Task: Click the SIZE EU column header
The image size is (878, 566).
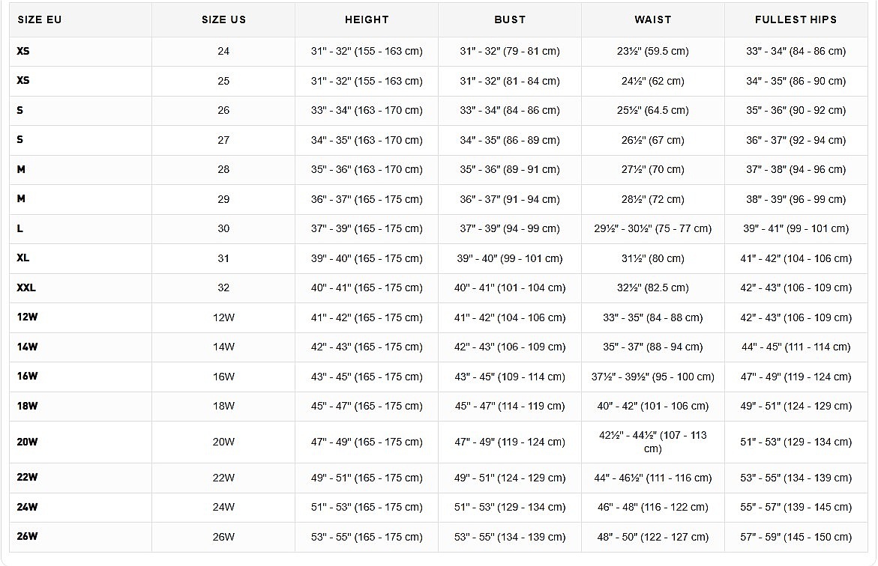Action: 39,19
